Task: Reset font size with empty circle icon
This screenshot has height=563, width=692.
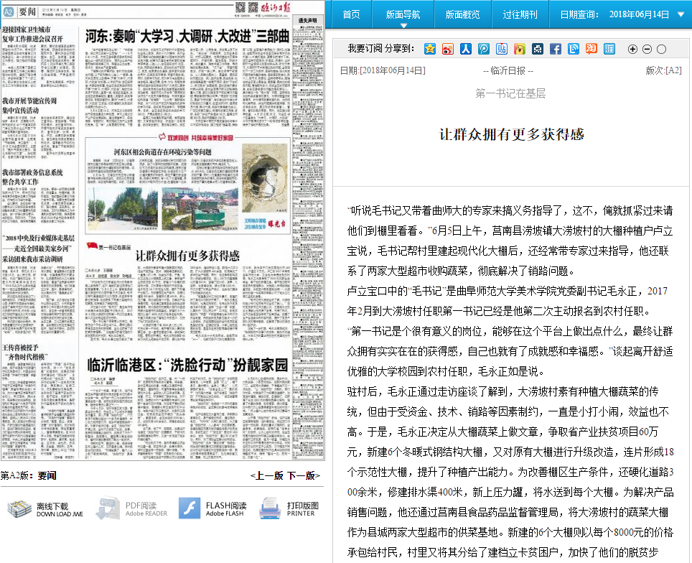Action: [x=661, y=49]
